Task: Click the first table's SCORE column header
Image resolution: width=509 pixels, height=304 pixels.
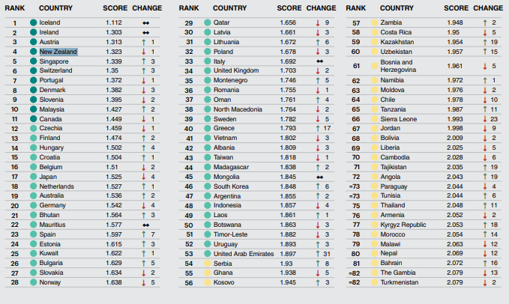Action: click(115, 8)
